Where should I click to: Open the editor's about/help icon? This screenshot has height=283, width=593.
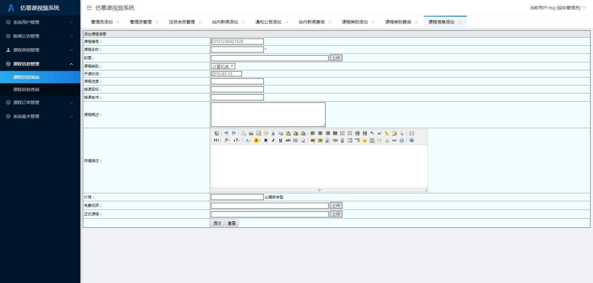pos(411,140)
